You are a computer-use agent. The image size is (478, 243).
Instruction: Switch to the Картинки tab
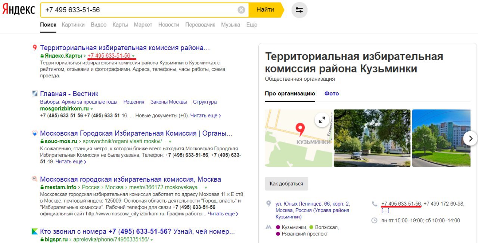pos(73,25)
